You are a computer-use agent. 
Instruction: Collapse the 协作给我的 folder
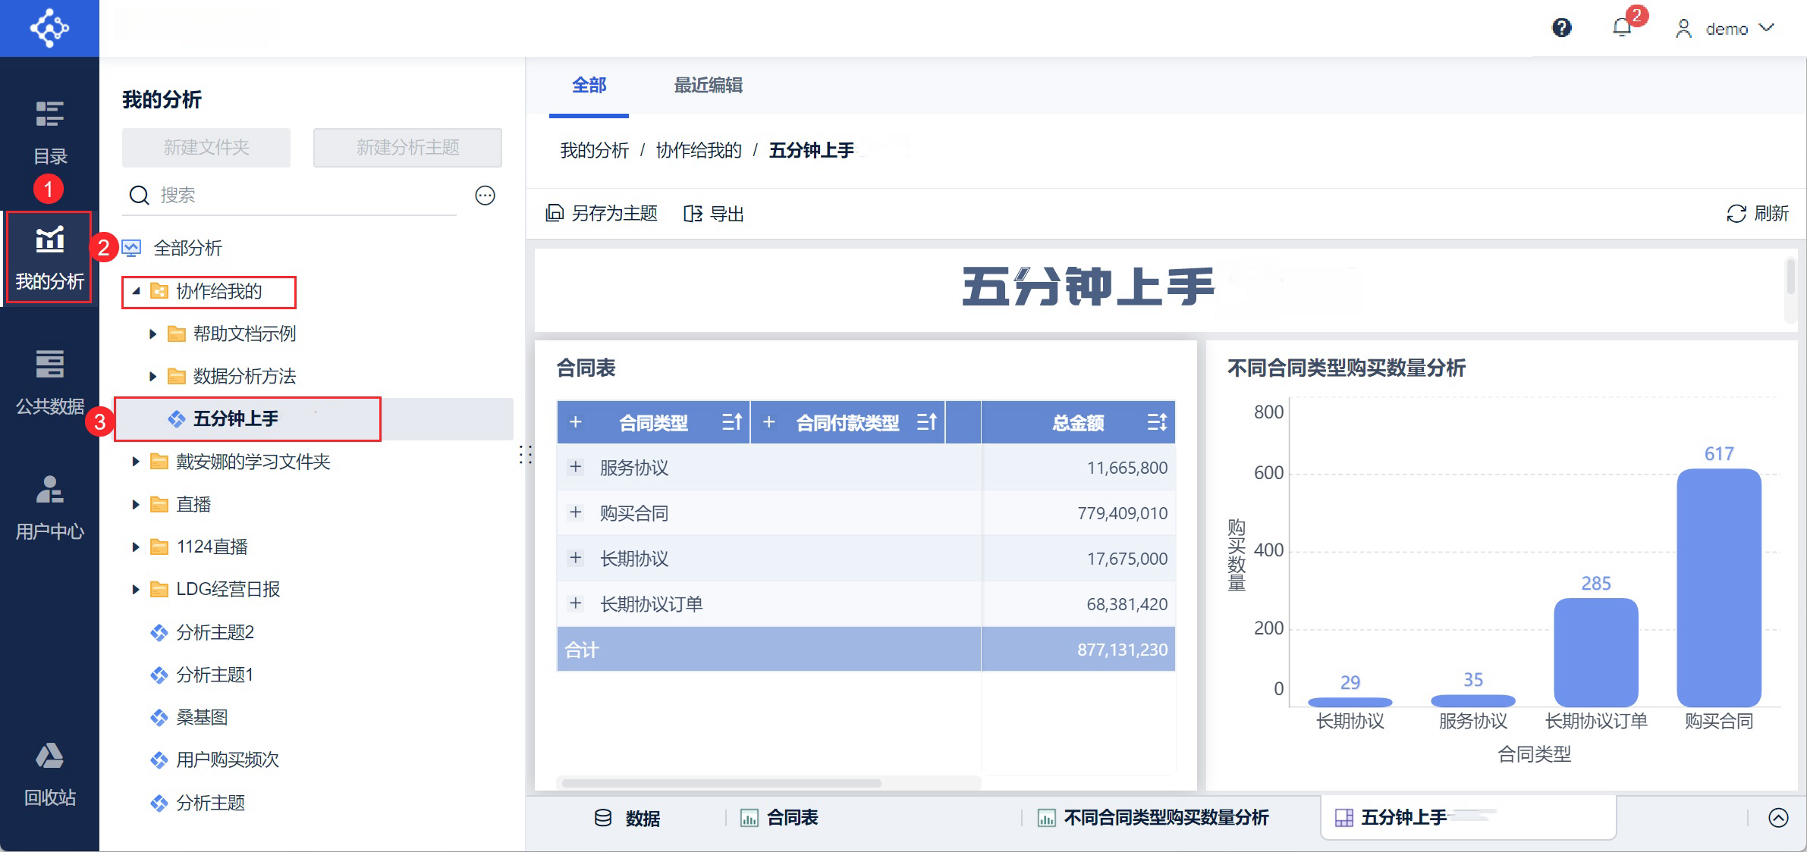point(136,291)
